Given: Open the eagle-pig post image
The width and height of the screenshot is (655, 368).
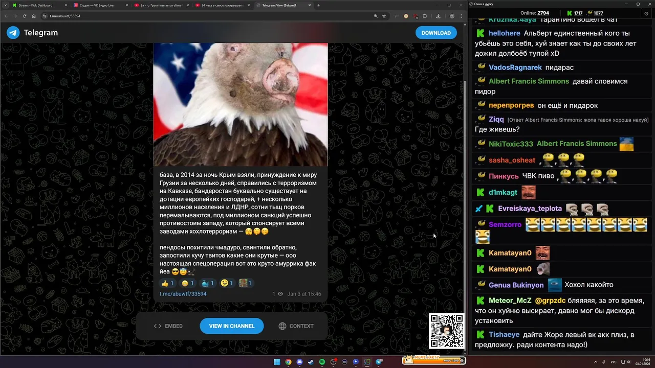Looking at the screenshot, I should pos(241,104).
